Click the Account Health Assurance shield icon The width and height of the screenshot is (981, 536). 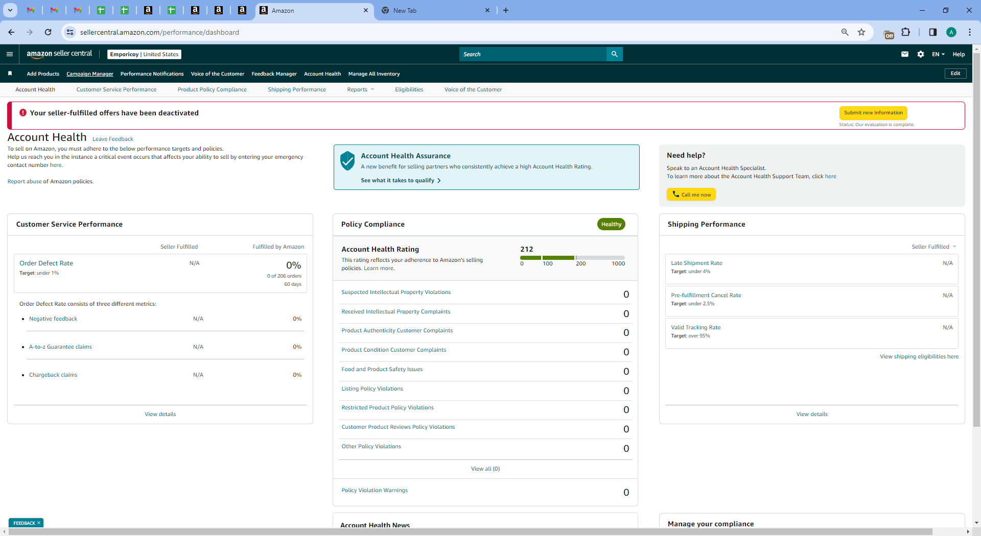click(x=347, y=161)
